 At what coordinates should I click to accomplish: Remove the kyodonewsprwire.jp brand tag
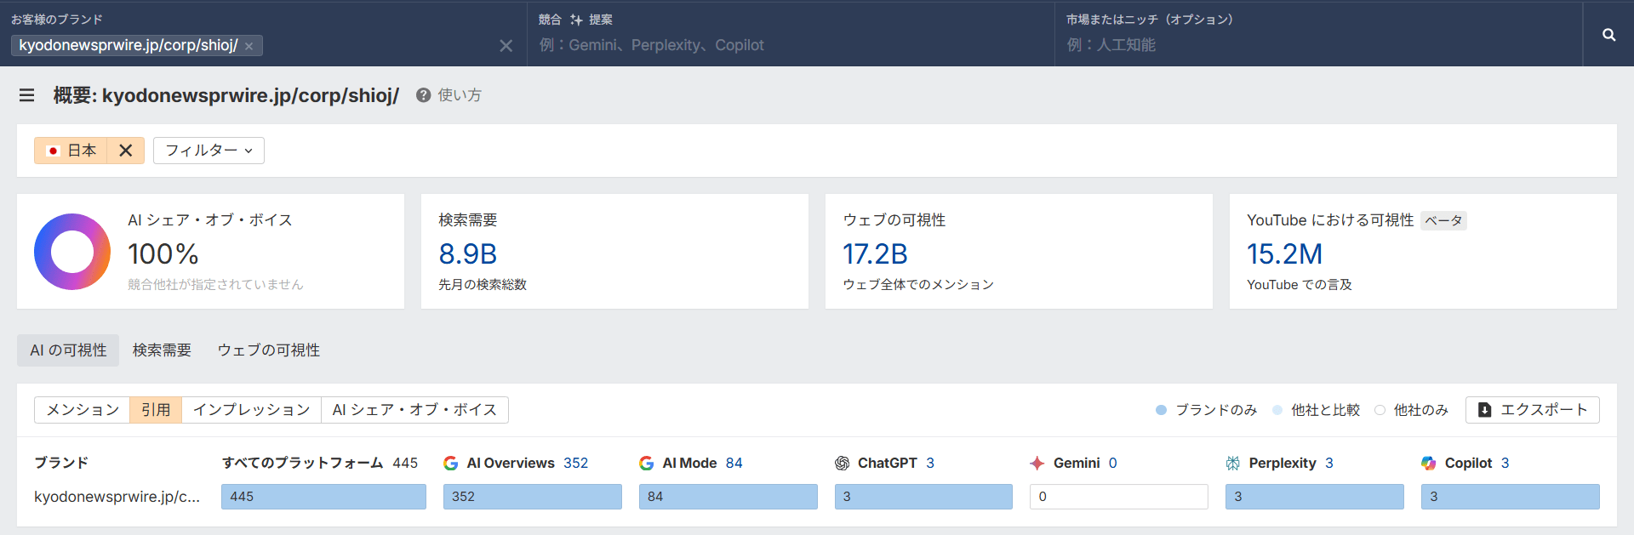click(249, 46)
